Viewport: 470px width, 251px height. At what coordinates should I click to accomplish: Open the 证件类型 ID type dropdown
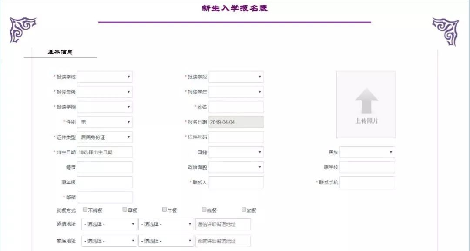[x=105, y=137]
